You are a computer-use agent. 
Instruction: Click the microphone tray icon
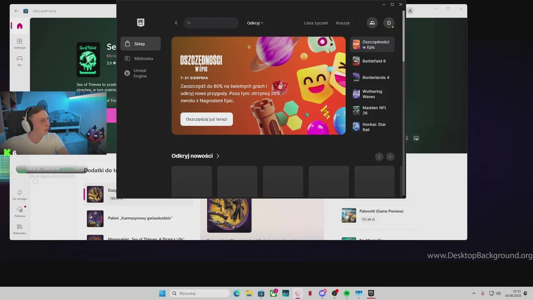(x=483, y=293)
